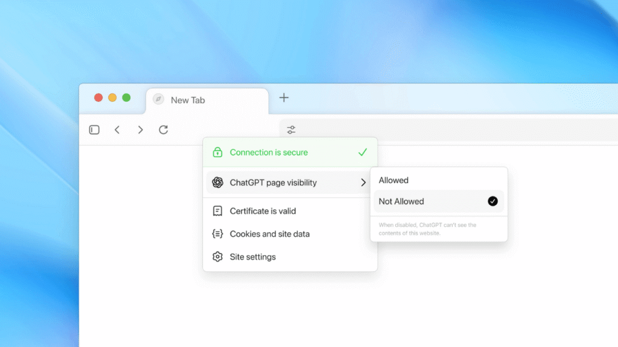This screenshot has height=347, width=618.
Task: Click inside the address bar field
Action: pyautogui.click(x=453, y=130)
